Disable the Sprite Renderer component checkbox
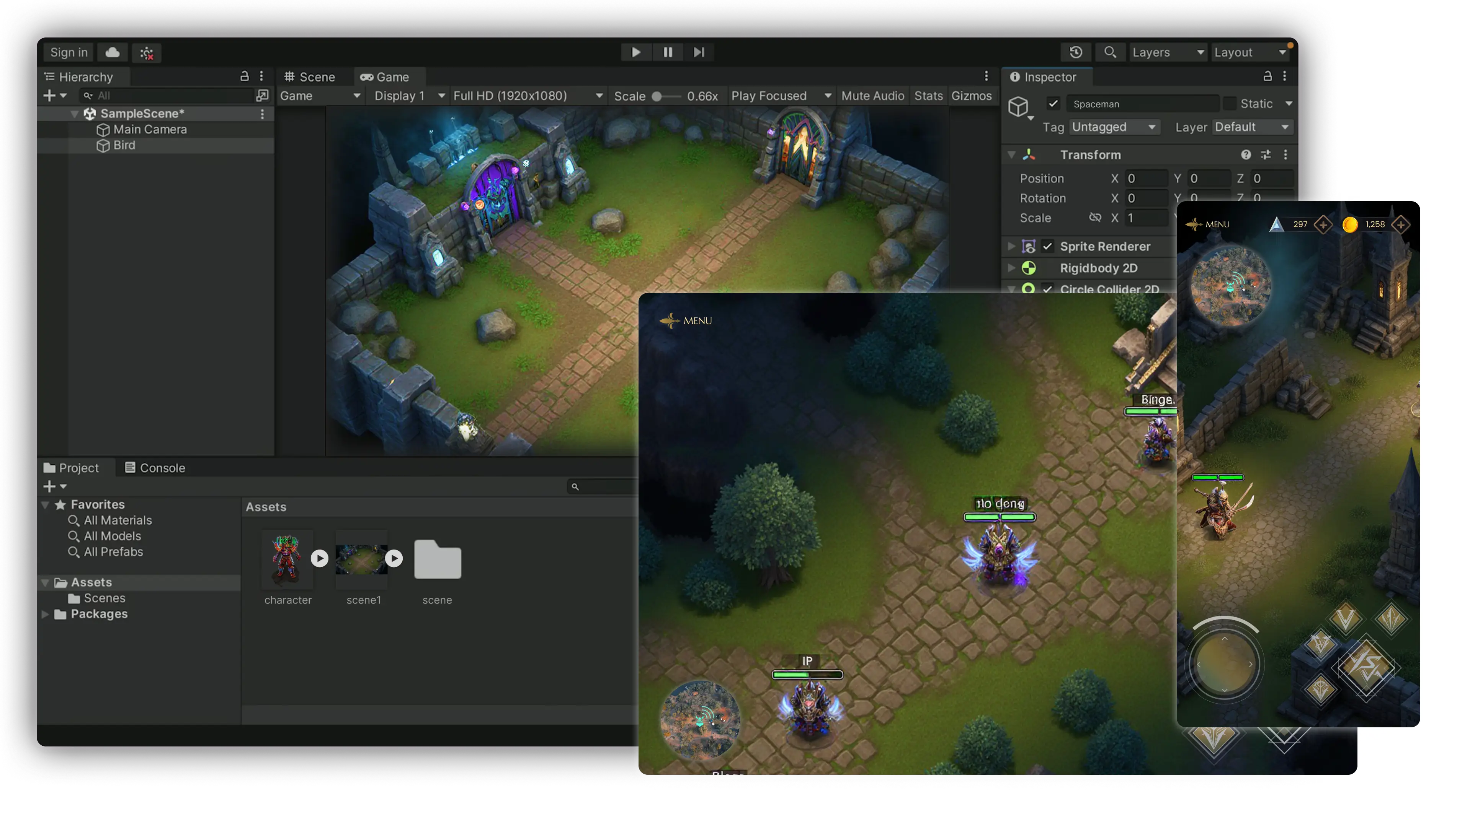 tap(1048, 246)
